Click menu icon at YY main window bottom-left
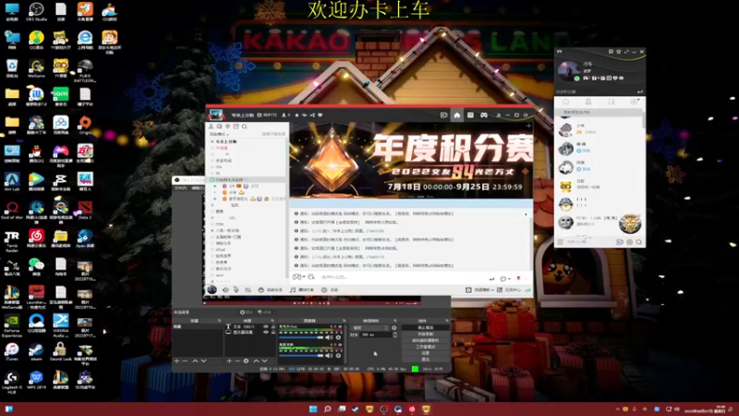Image resolution: width=739 pixels, height=416 pixels. point(560,242)
